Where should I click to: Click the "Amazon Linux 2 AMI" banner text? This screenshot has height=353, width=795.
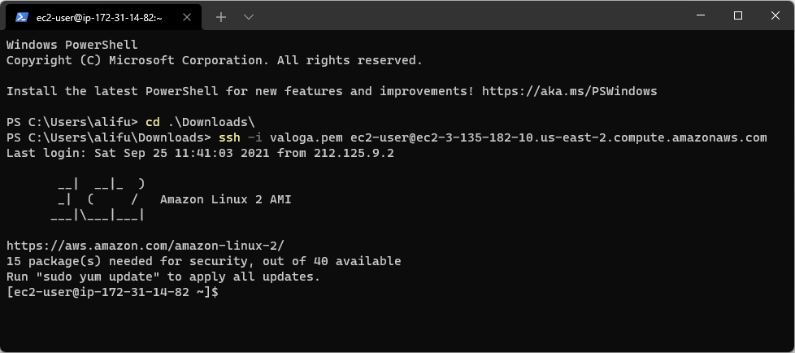225,199
